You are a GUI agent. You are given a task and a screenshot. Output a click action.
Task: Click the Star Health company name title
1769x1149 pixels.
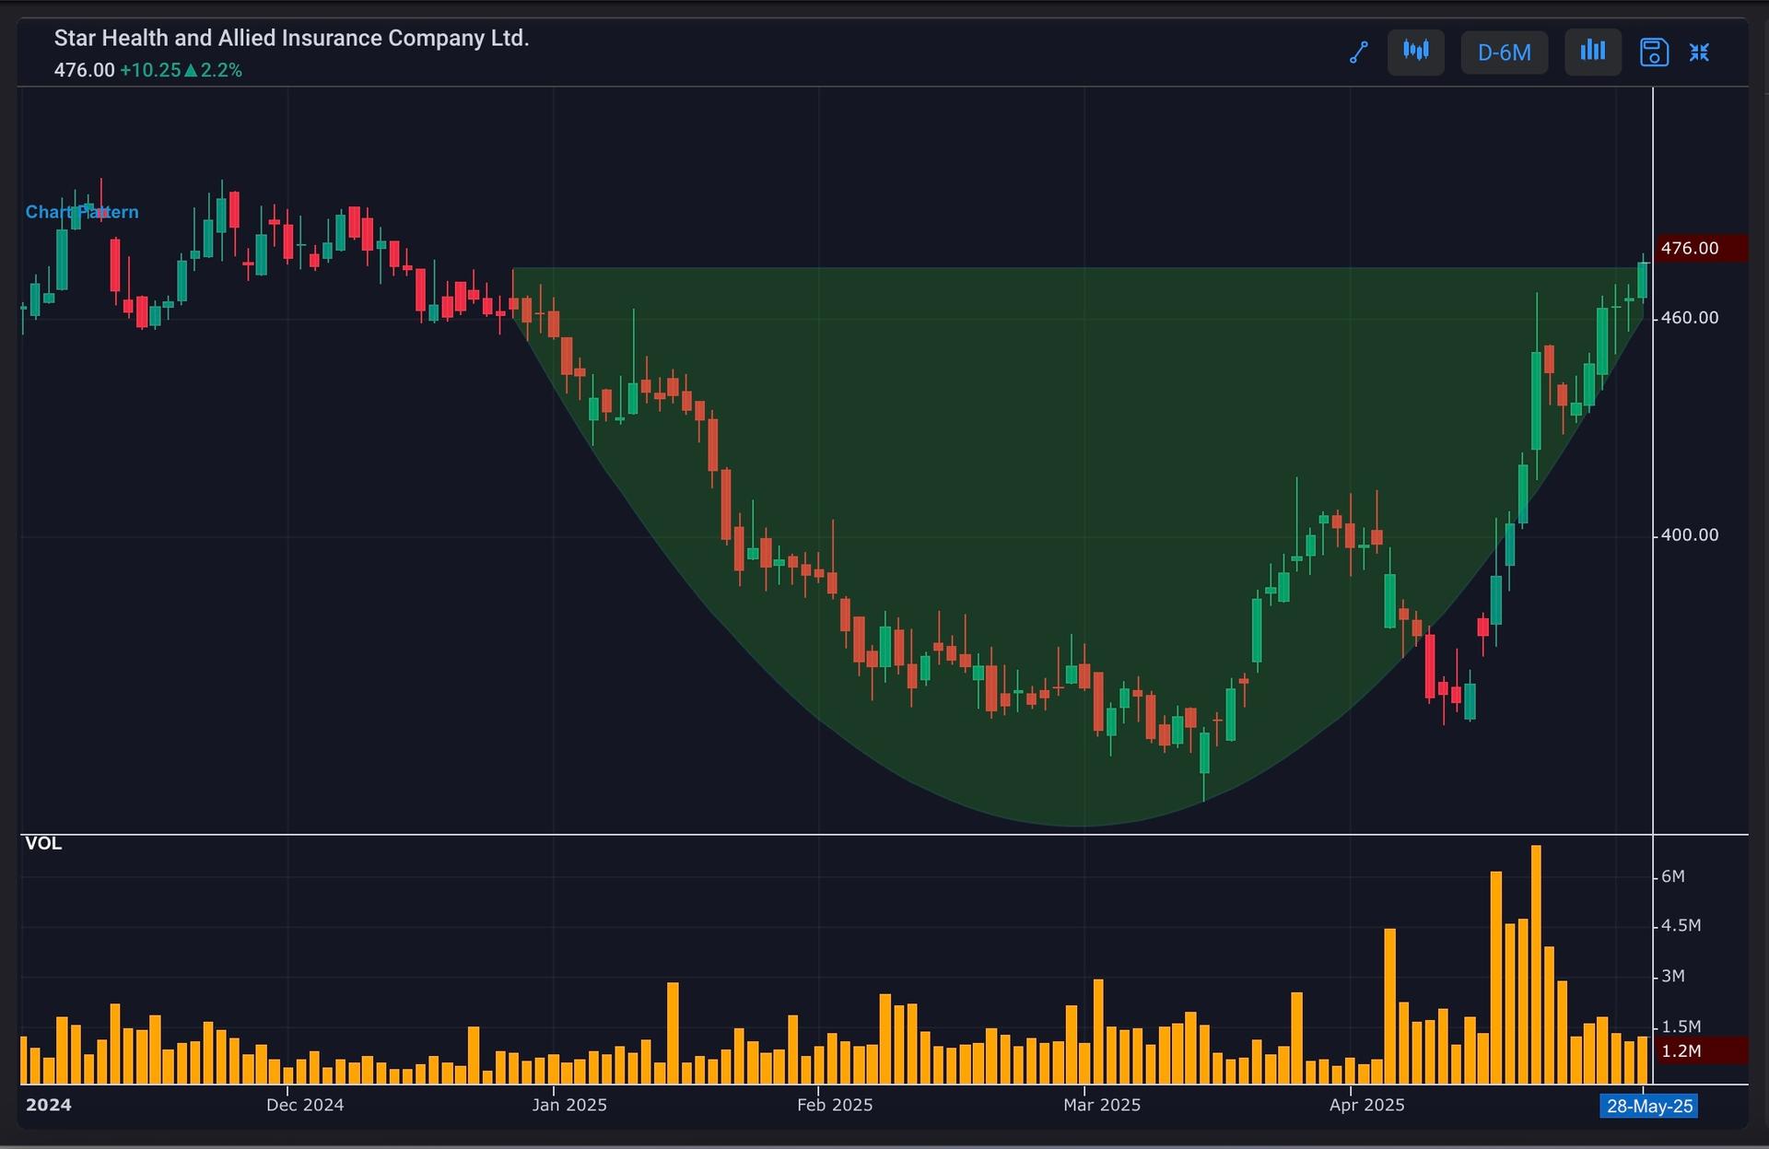[291, 38]
